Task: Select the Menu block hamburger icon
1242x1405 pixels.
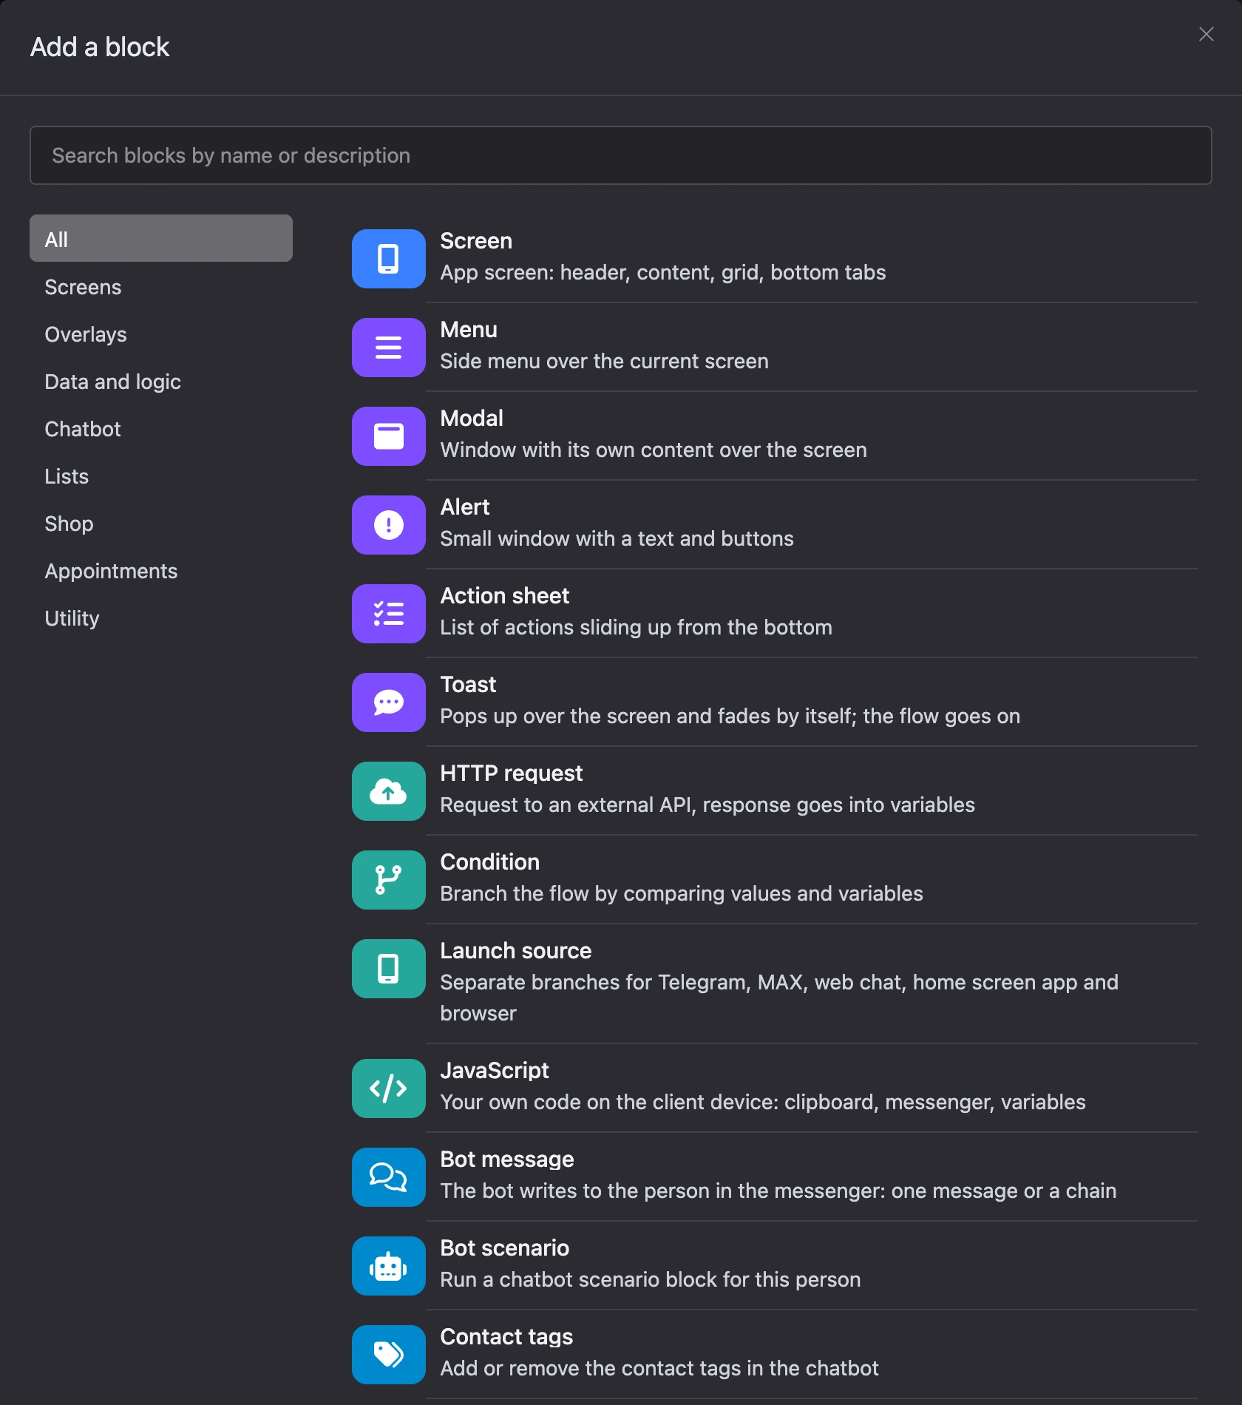Action: (388, 348)
